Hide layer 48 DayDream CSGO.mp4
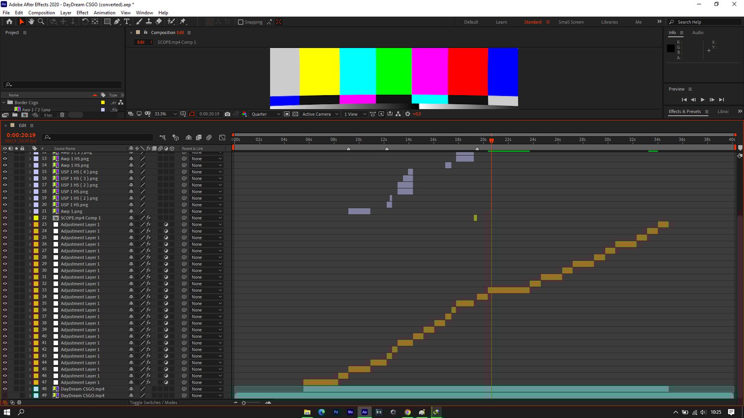Screen dimensions: 744x418 click(x=5, y=389)
